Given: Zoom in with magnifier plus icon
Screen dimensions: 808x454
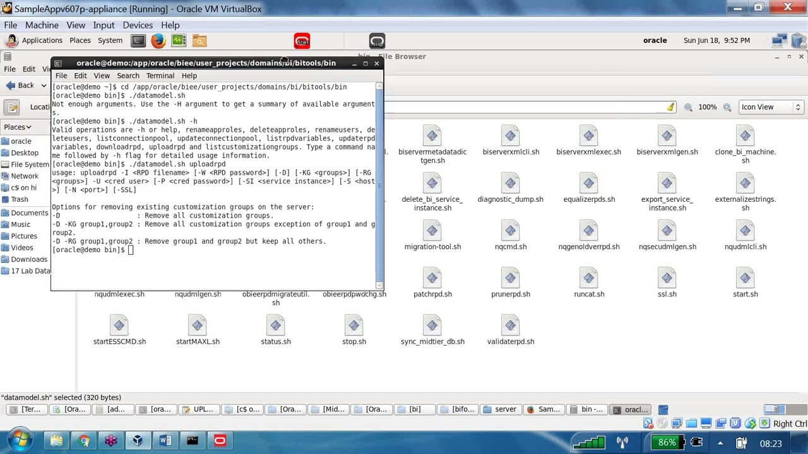Looking at the screenshot, I should click(727, 107).
